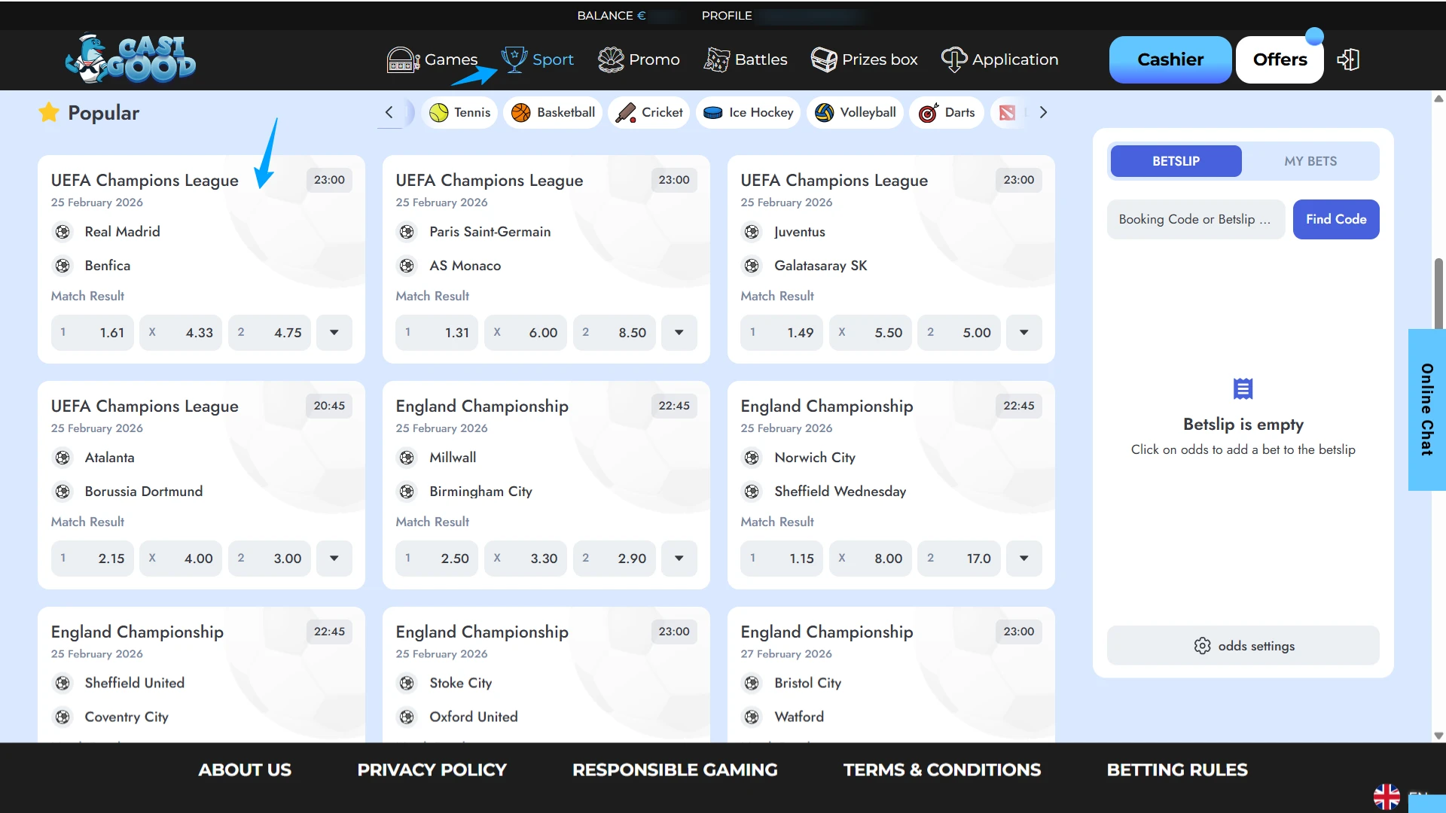Viewport: 1446px width, 813px height.
Task: Open Battles via the flags icon
Action: (718, 59)
